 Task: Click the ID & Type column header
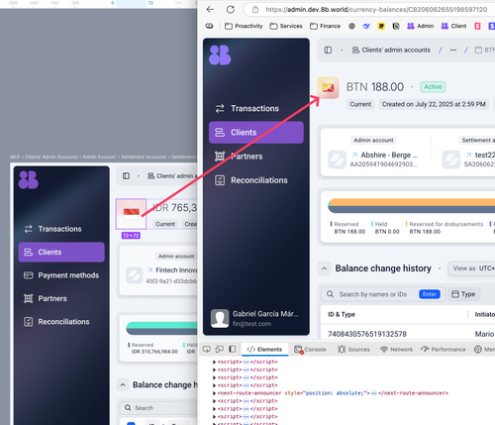pos(342,314)
